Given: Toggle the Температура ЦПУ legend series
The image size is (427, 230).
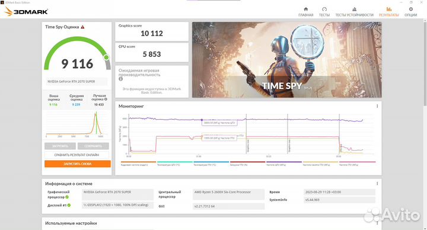Looking at the screenshot, I should click(175, 164).
